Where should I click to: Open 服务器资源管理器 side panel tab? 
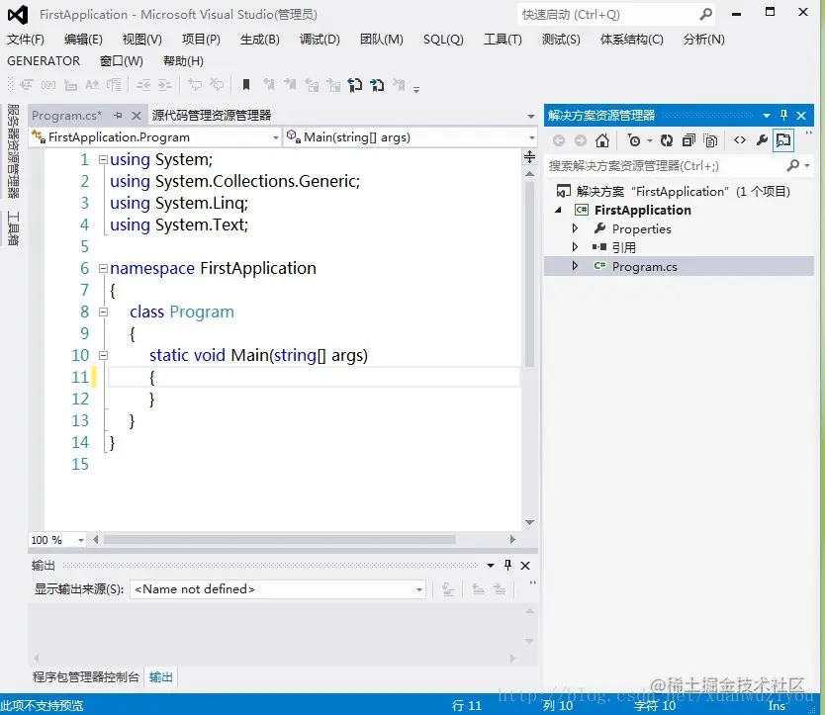pyautogui.click(x=13, y=151)
